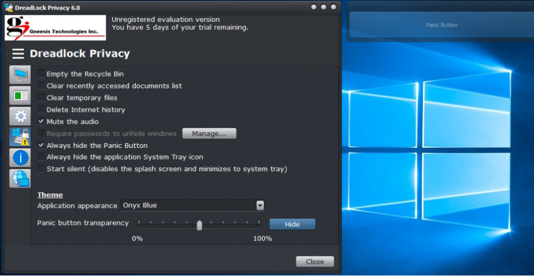Open the gear settings sidebar icon
Image resolution: width=534 pixels, height=276 pixels.
[x=20, y=116]
